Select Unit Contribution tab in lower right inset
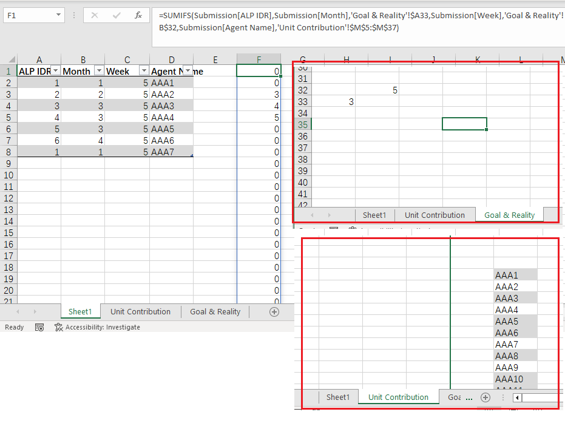This screenshot has width=565, height=443. pos(398,397)
